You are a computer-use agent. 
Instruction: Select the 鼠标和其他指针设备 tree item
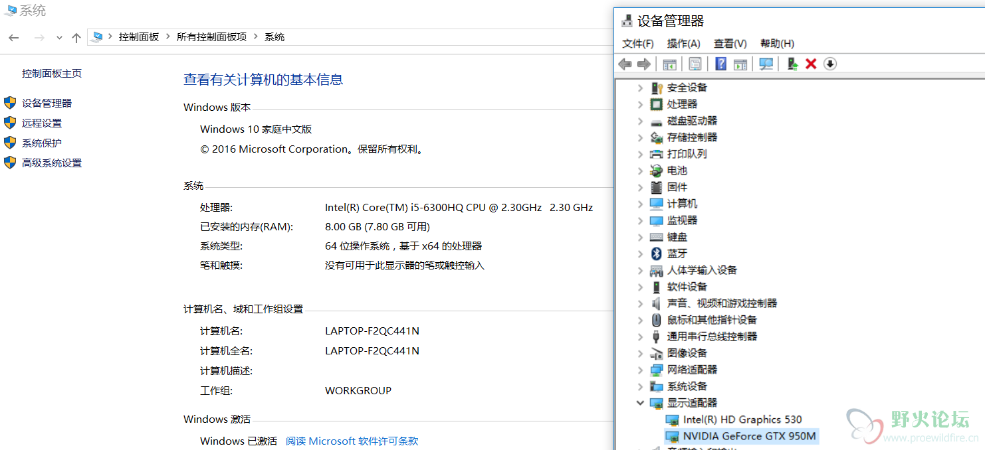click(x=712, y=320)
